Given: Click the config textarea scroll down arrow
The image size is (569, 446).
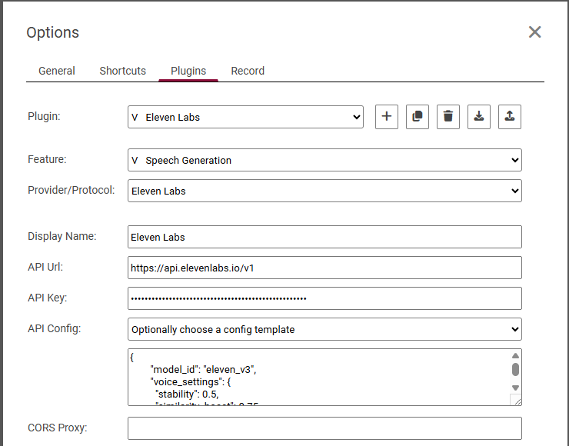Looking at the screenshot, I should click(x=515, y=388).
